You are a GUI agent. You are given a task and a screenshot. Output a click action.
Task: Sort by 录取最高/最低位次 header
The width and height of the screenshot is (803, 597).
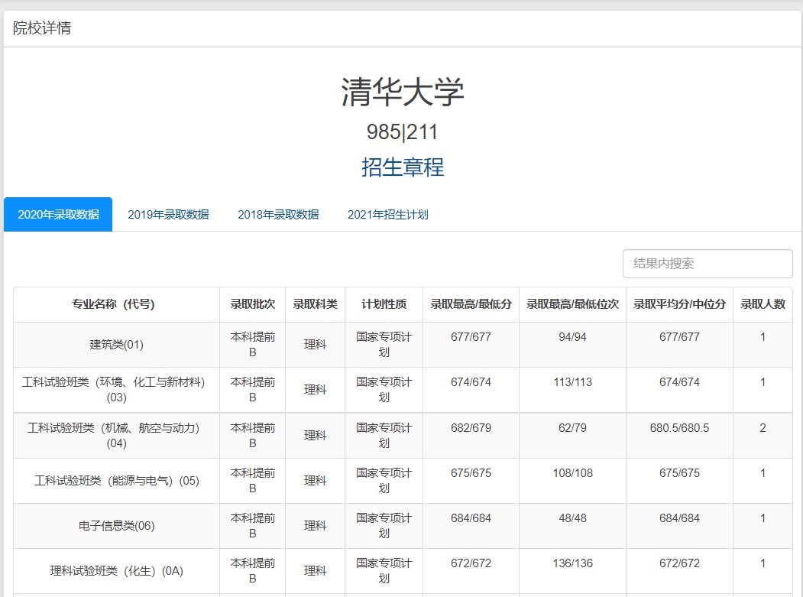[x=572, y=304]
